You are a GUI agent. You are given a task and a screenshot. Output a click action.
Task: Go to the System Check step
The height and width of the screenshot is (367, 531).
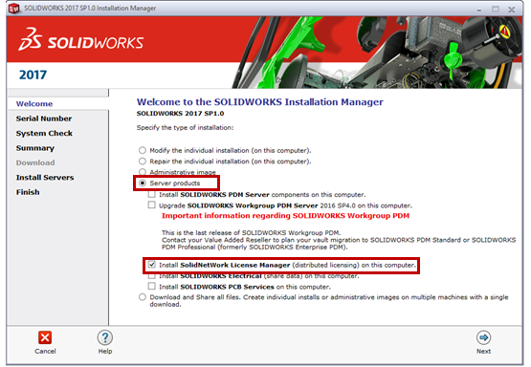pos(44,133)
